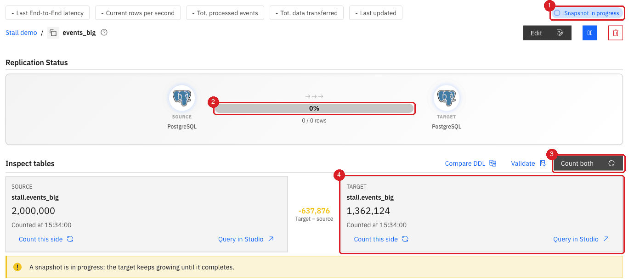Click the 0% replication progress bar
Viewport: 634px width, 280px height.
pyautogui.click(x=314, y=108)
